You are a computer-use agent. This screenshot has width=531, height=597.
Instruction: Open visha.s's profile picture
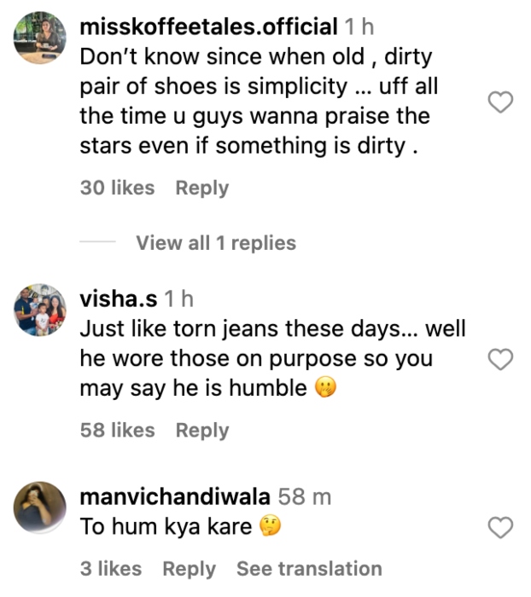(x=40, y=310)
